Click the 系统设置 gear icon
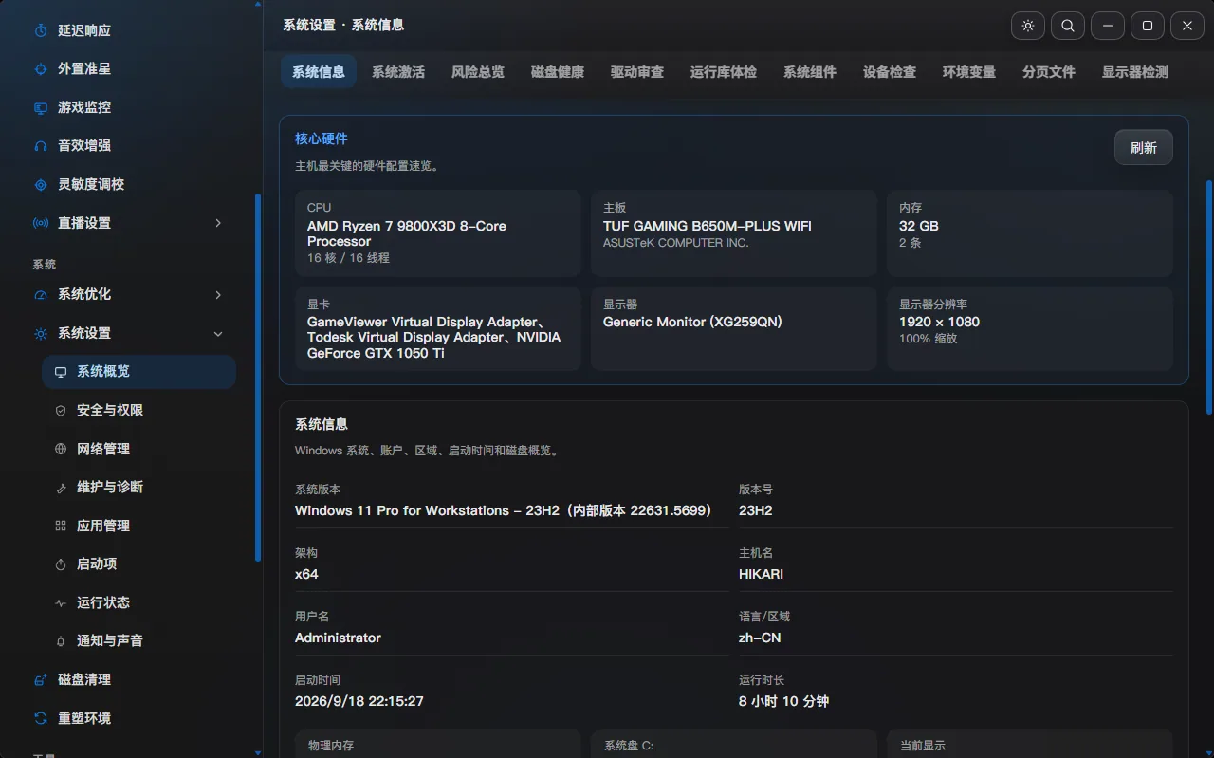Screen dimensions: 1214x758 41,334
